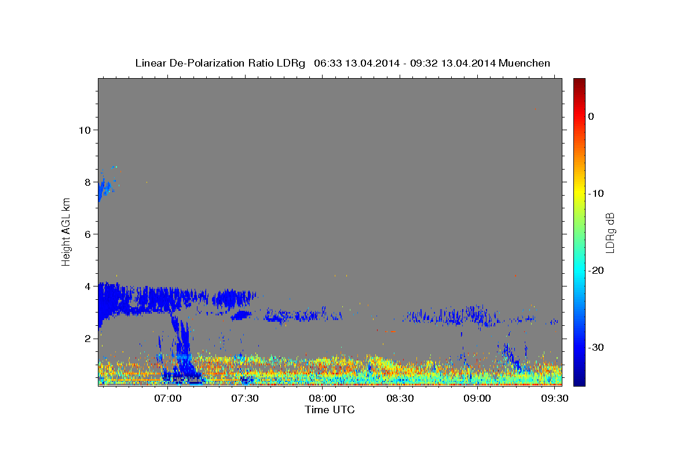Click the -20 colorbar label

click(597, 270)
